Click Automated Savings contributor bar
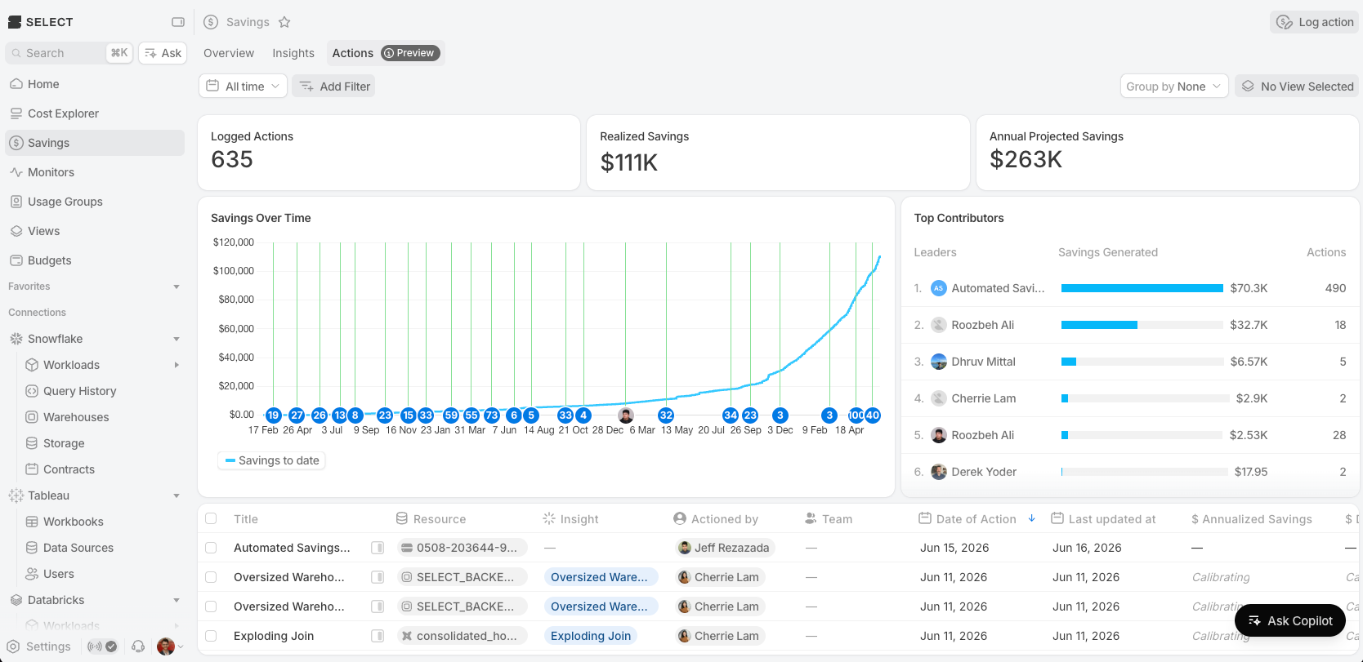1363x662 pixels. [1142, 288]
